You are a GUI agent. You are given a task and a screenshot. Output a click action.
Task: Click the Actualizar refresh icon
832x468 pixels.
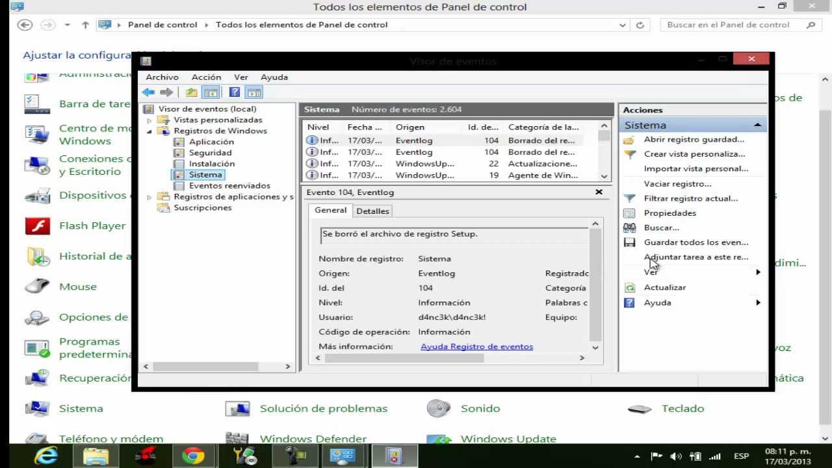(x=629, y=287)
